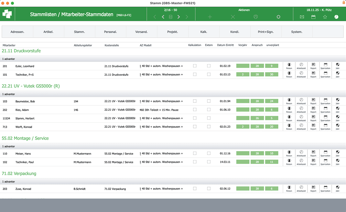Open Jahr globe icon for Zuse, Konrad
Screen dimensions: 346x212
(x=338, y=188)
